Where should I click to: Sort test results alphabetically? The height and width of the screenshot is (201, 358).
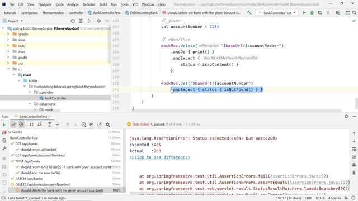click(x=31, y=125)
